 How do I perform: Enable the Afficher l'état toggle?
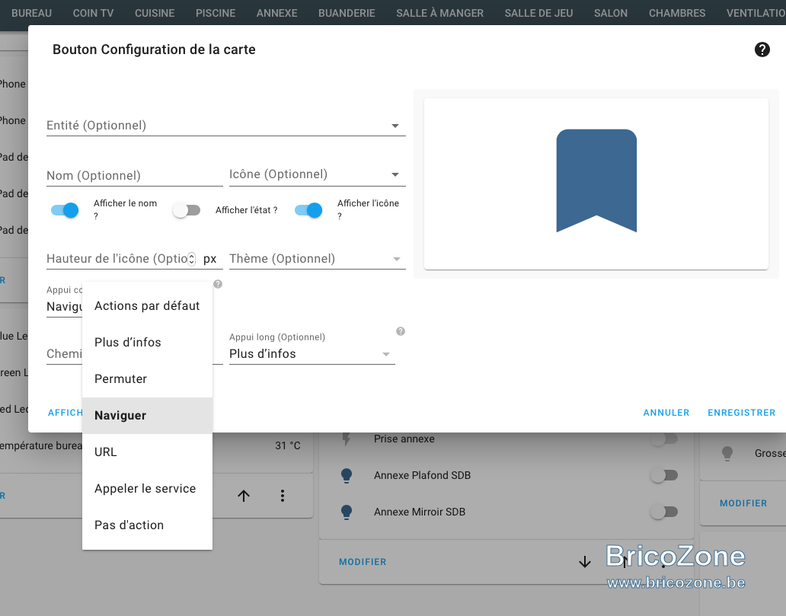click(x=187, y=210)
